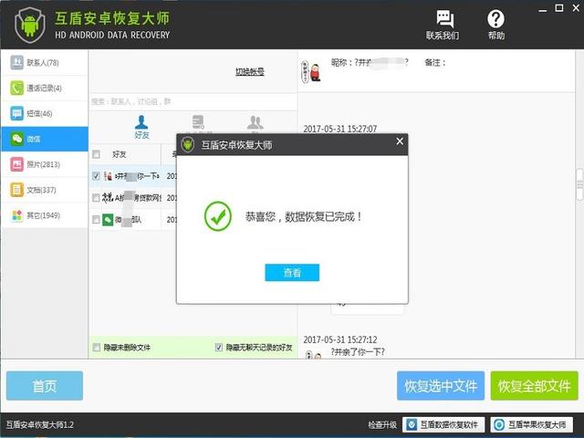
Task: Click 恢复全部文件 button
Action: click(534, 386)
